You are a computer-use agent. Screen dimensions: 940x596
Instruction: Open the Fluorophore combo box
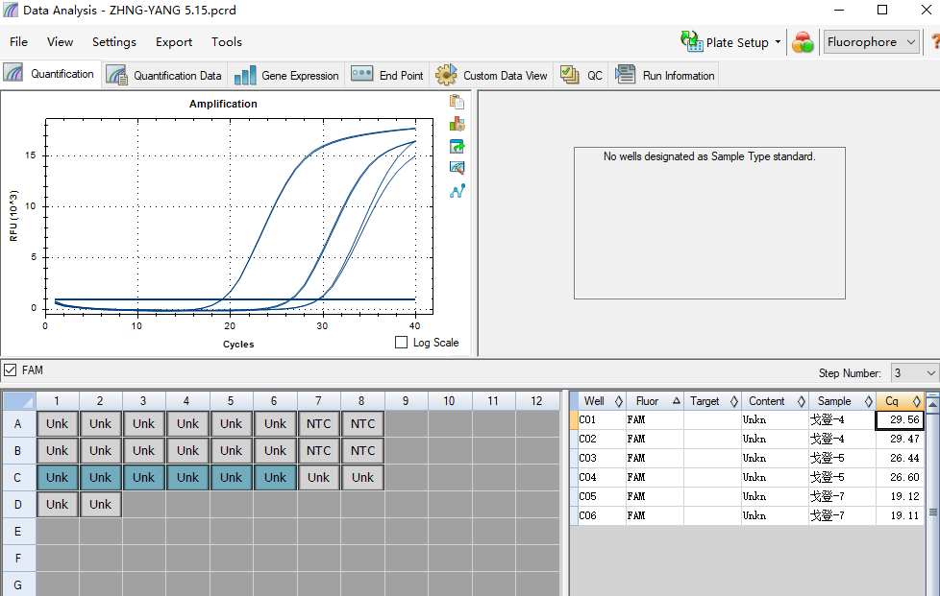point(872,42)
